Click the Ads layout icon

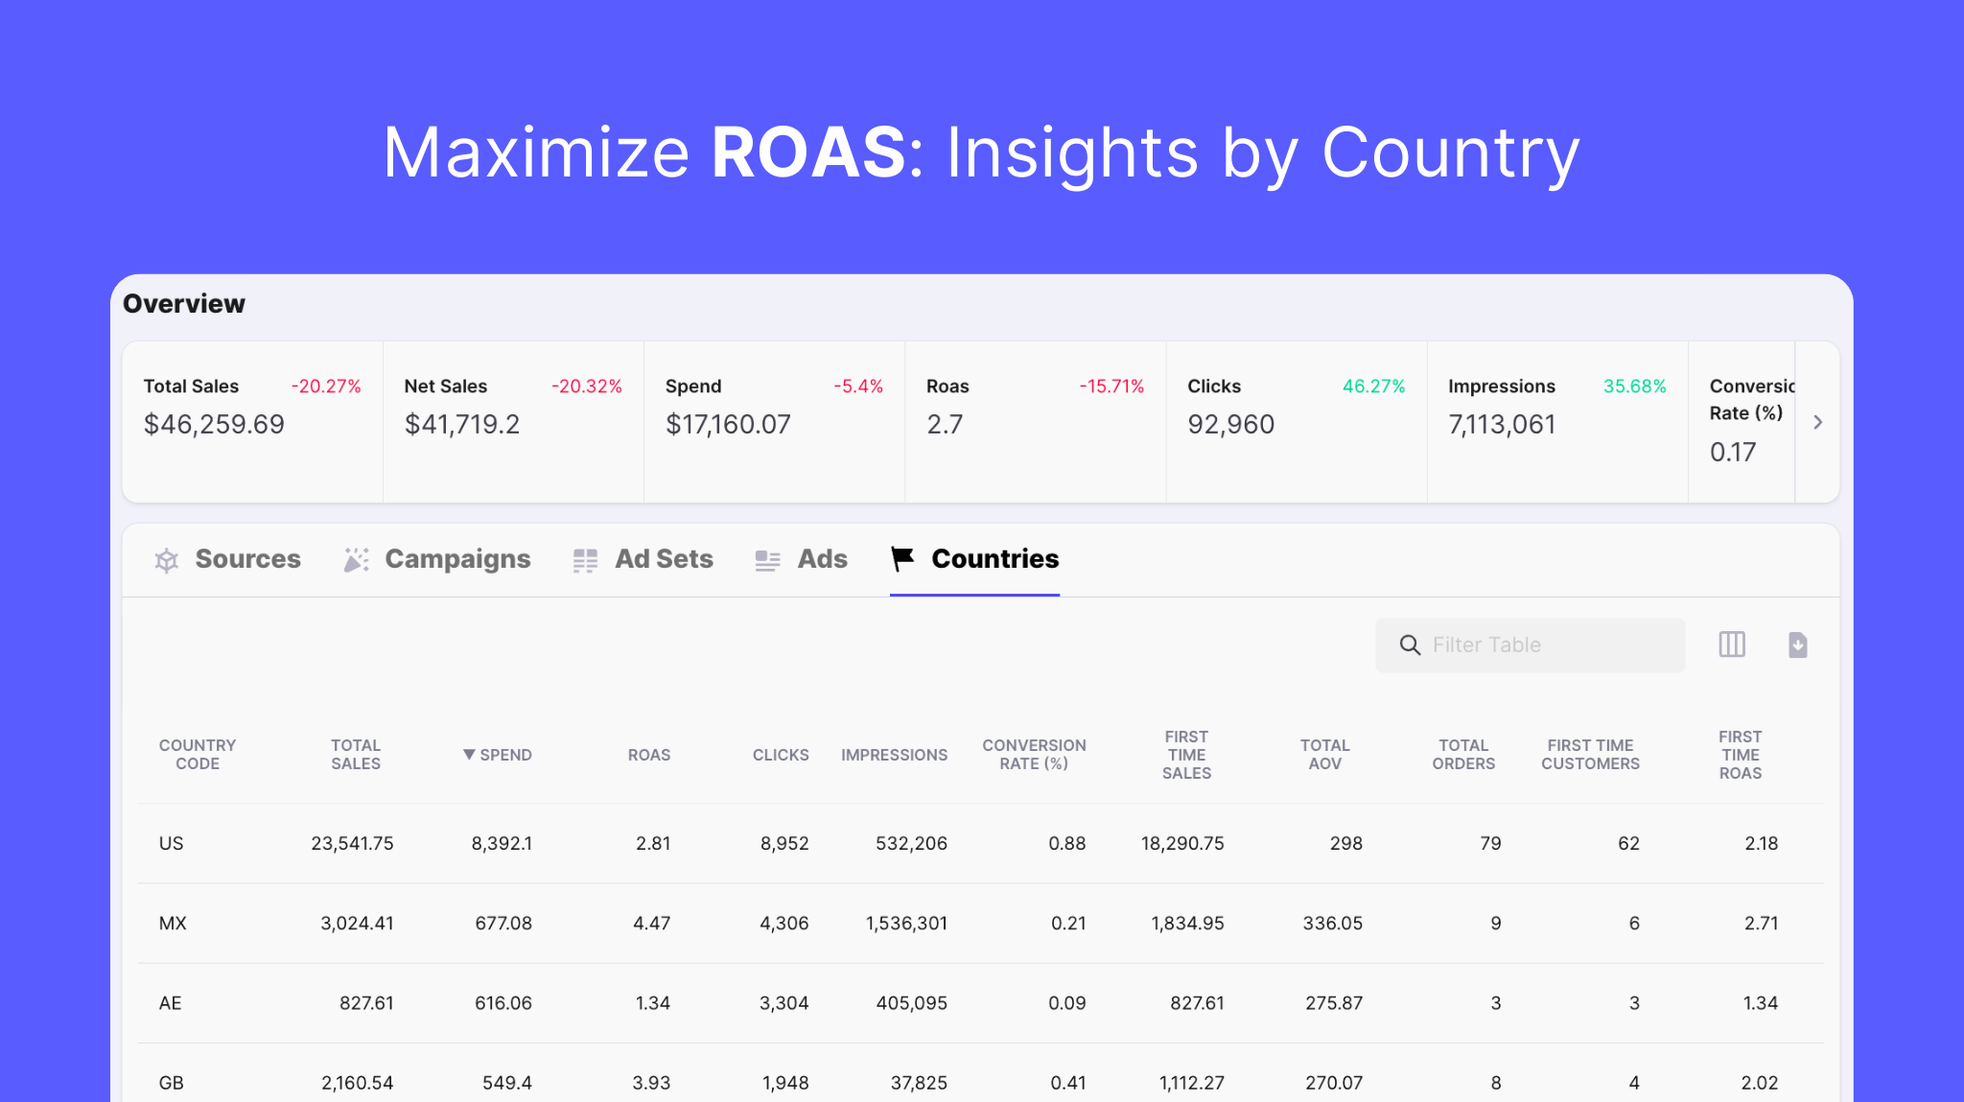tap(767, 560)
